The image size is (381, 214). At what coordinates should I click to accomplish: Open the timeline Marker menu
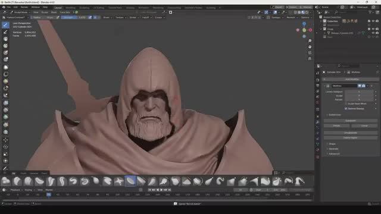point(49,190)
